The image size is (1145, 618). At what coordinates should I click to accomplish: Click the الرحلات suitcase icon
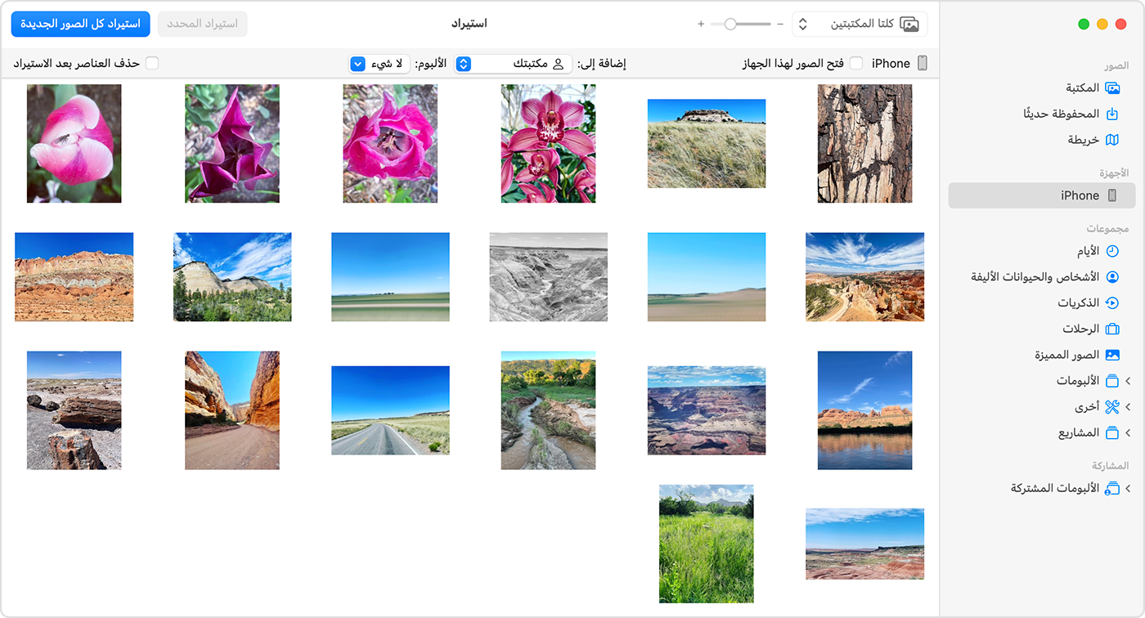click(1112, 329)
